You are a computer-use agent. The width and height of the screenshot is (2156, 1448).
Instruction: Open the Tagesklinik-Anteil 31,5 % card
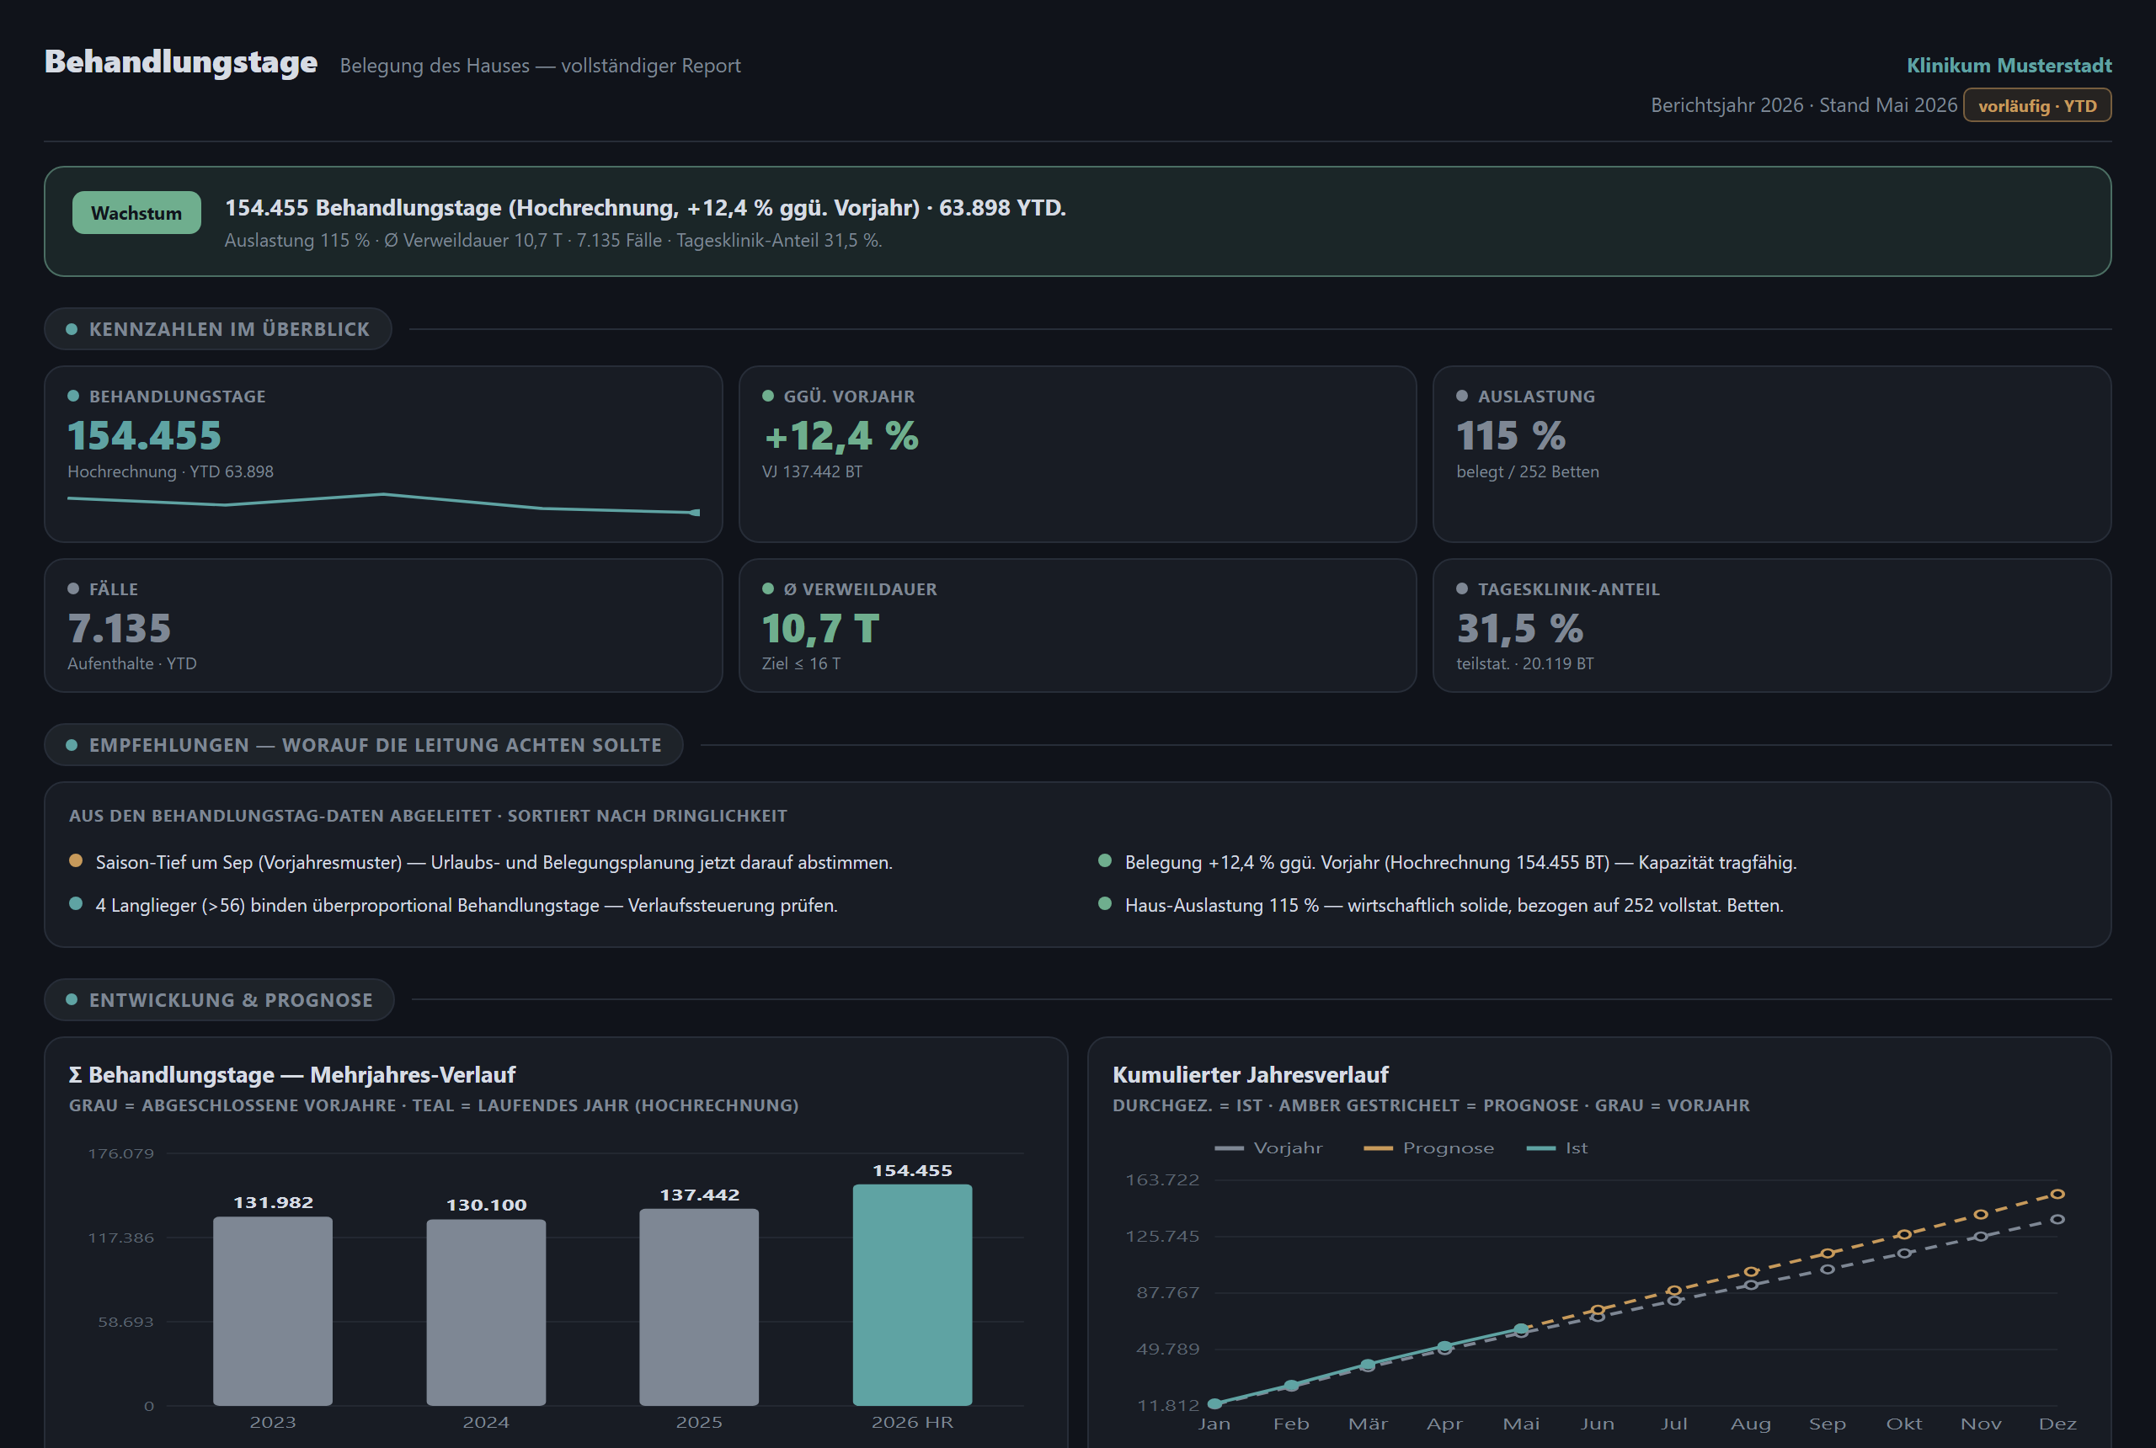tap(1771, 626)
